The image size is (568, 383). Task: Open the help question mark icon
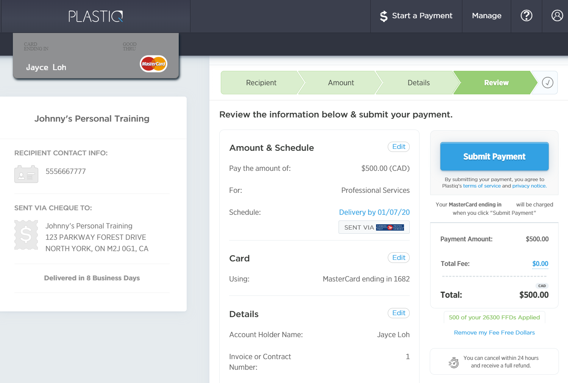click(526, 16)
